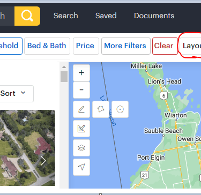Click the Lion's Head map label

165,81
